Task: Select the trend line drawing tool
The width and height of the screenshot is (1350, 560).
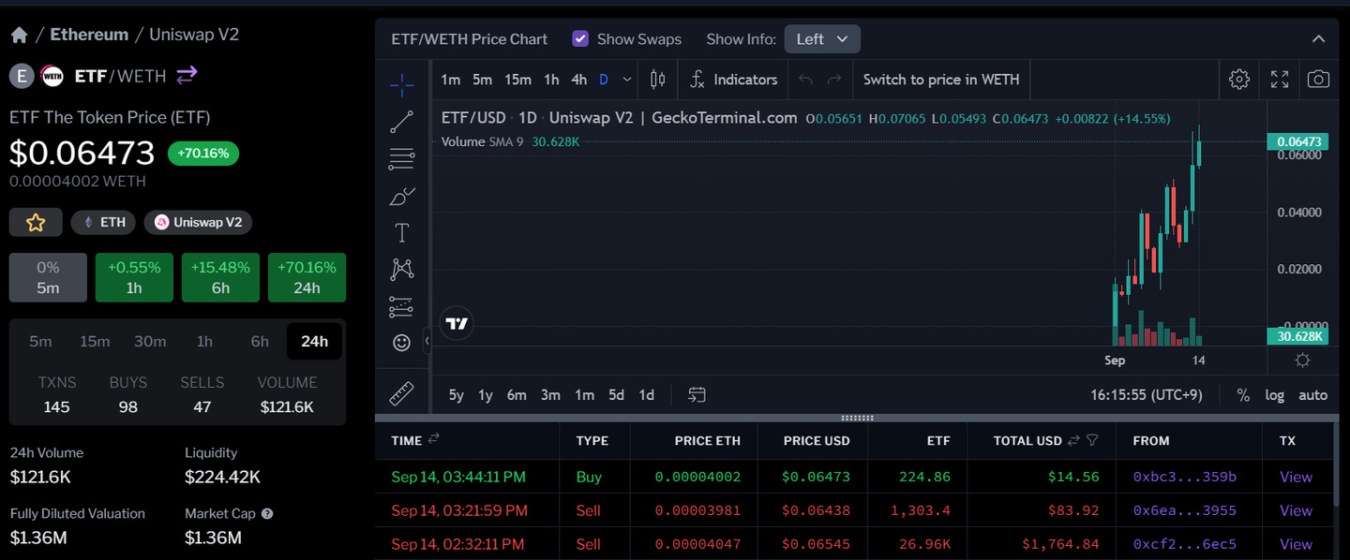Action: 401,122
